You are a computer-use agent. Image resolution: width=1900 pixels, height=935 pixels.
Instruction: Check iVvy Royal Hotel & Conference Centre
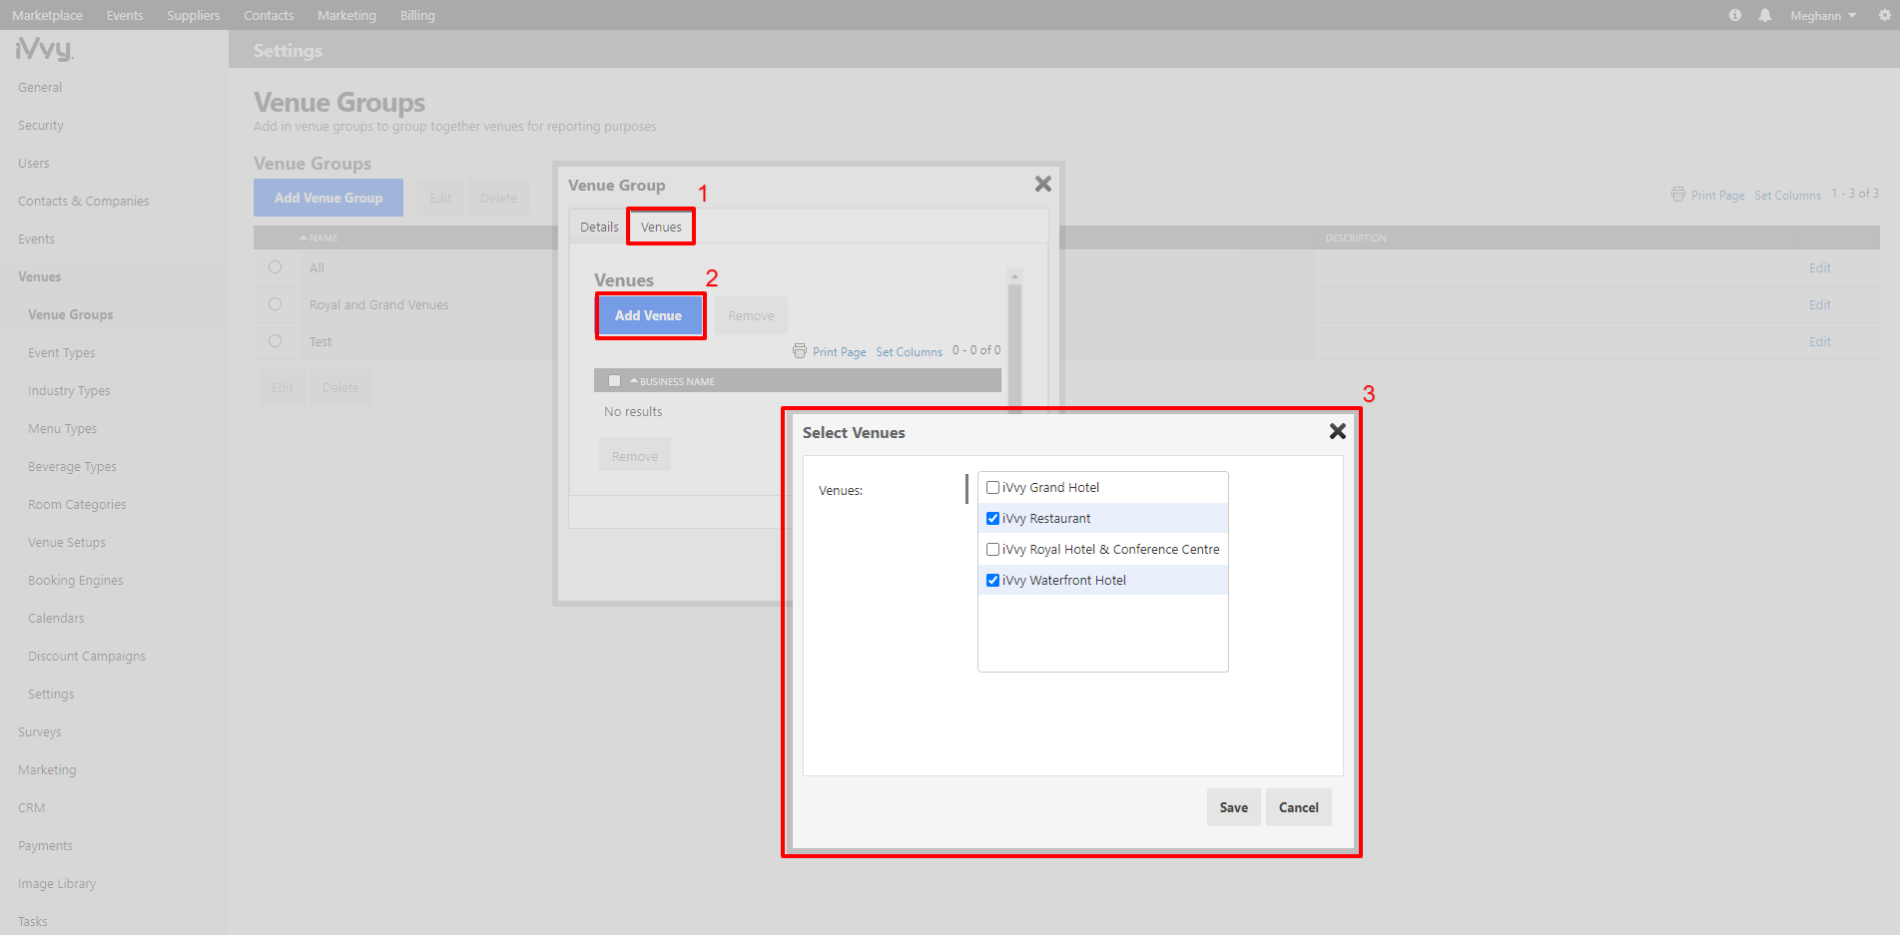coord(992,549)
